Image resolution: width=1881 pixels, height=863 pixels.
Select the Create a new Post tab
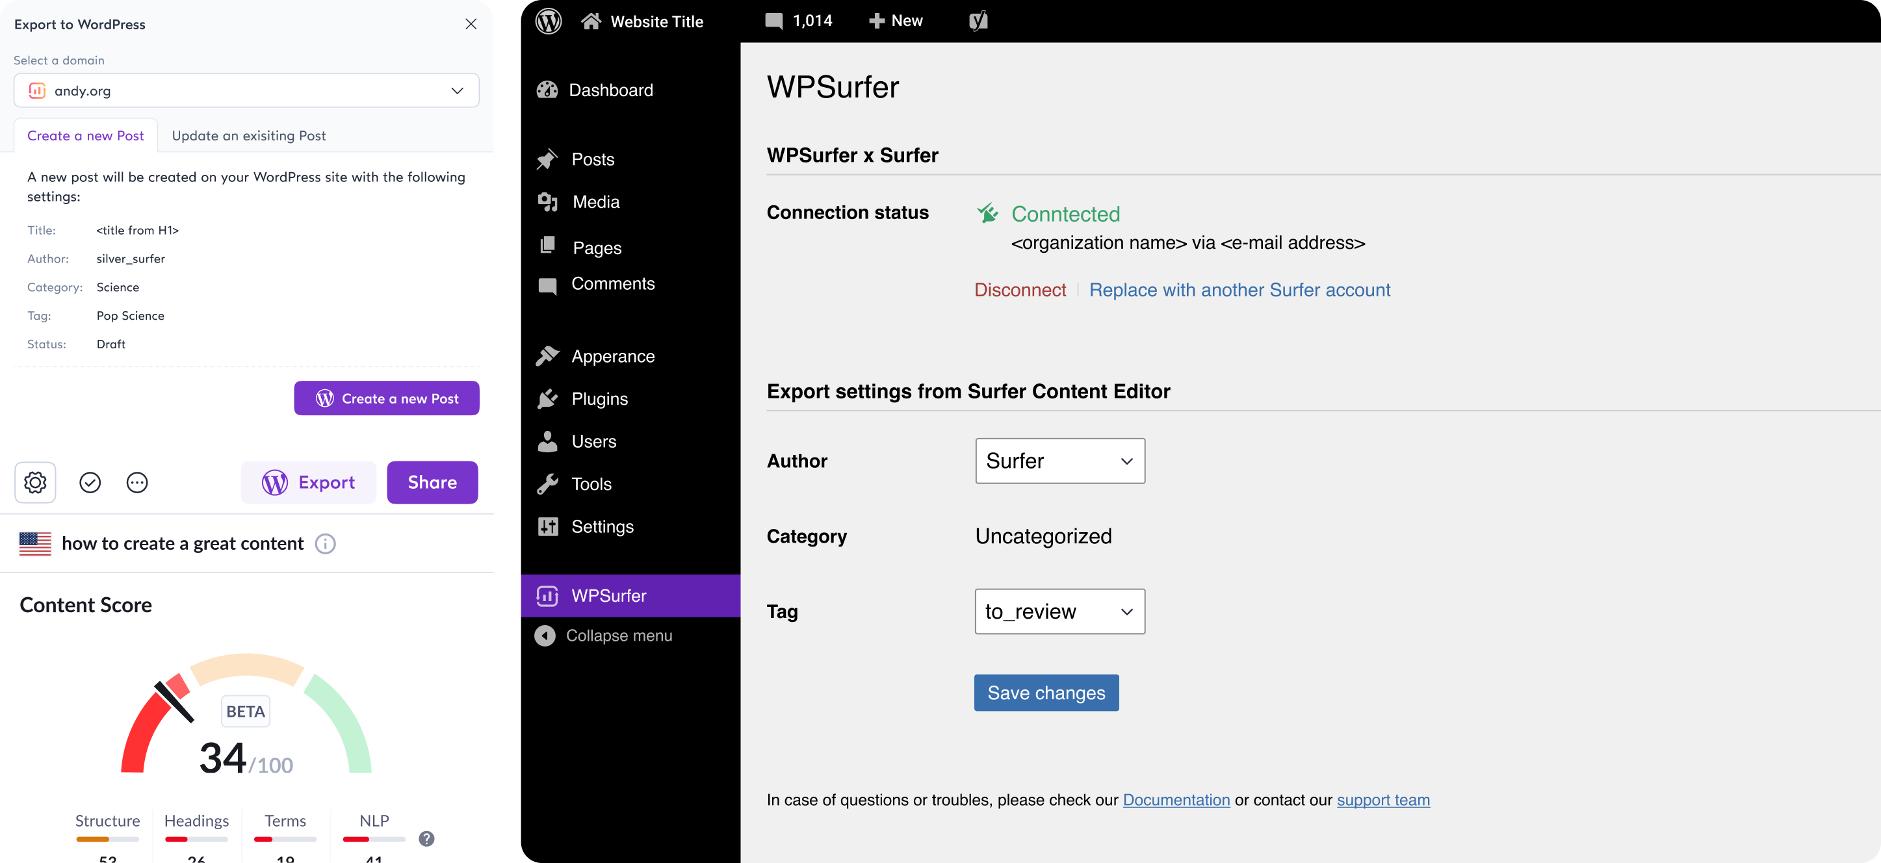click(85, 136)
